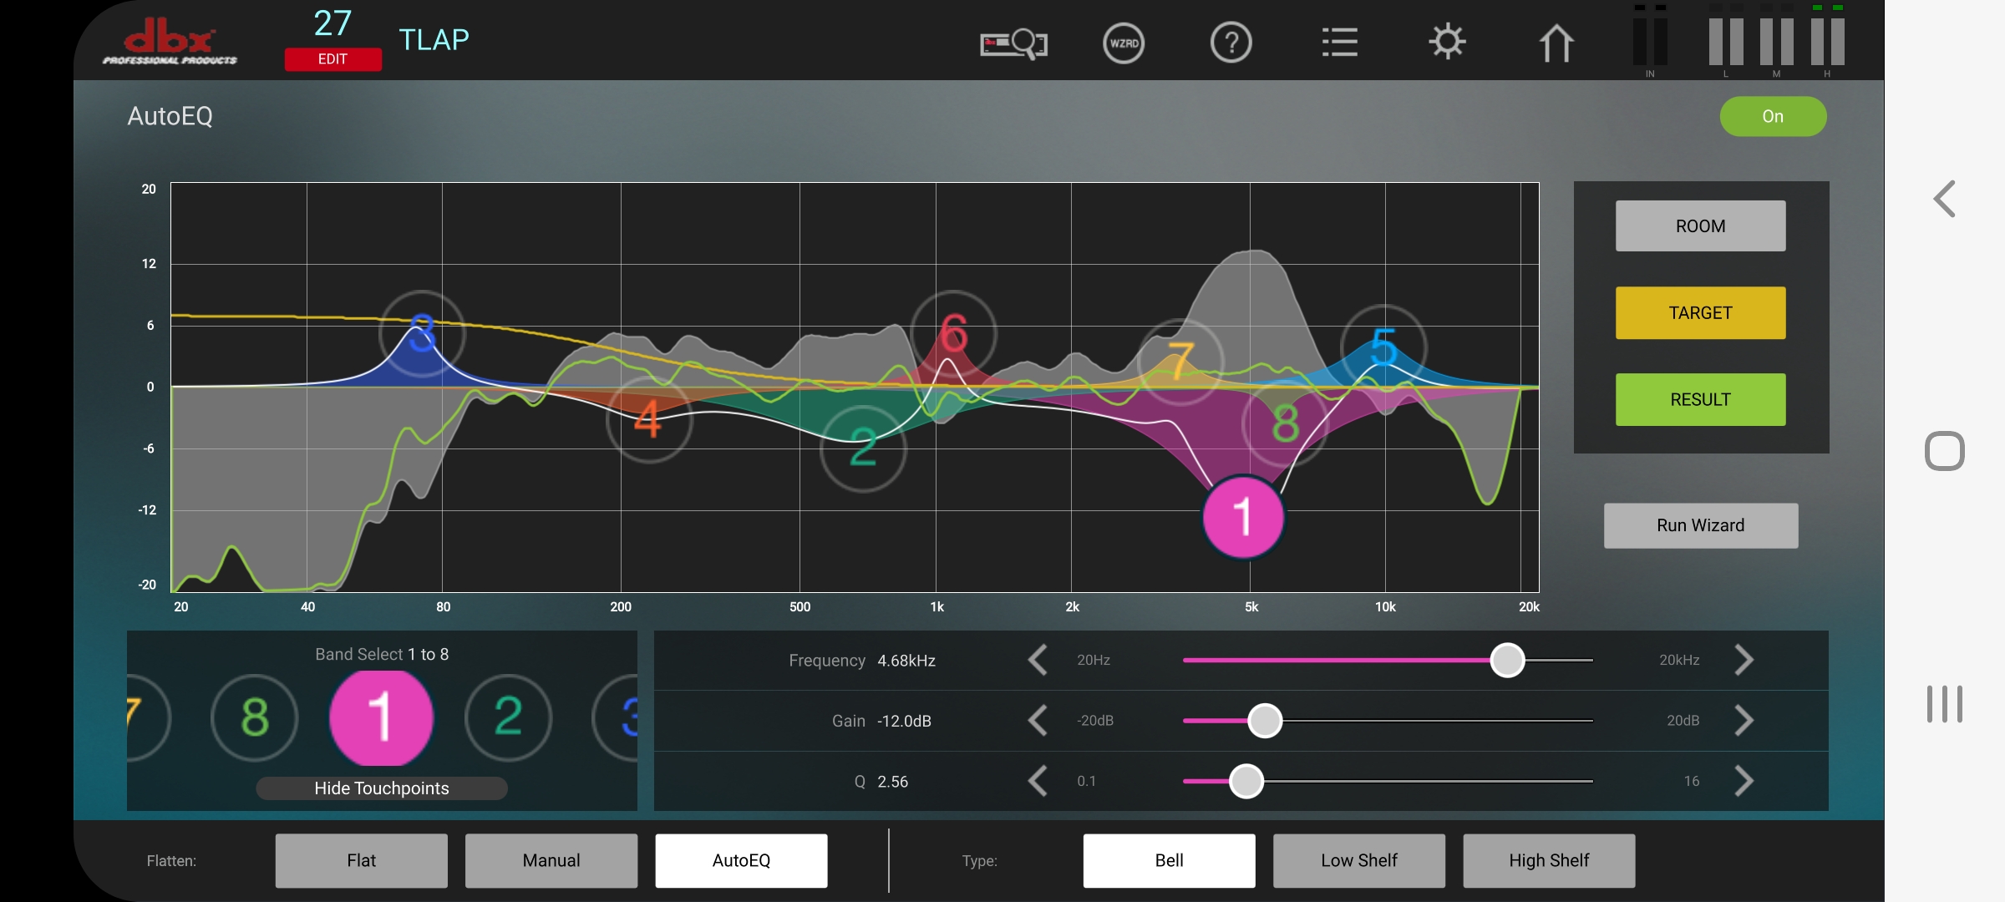The height and width of the screenshot is (902, 2005).
Task: Increase Q with right arrow
Action: click(1744, 781)
